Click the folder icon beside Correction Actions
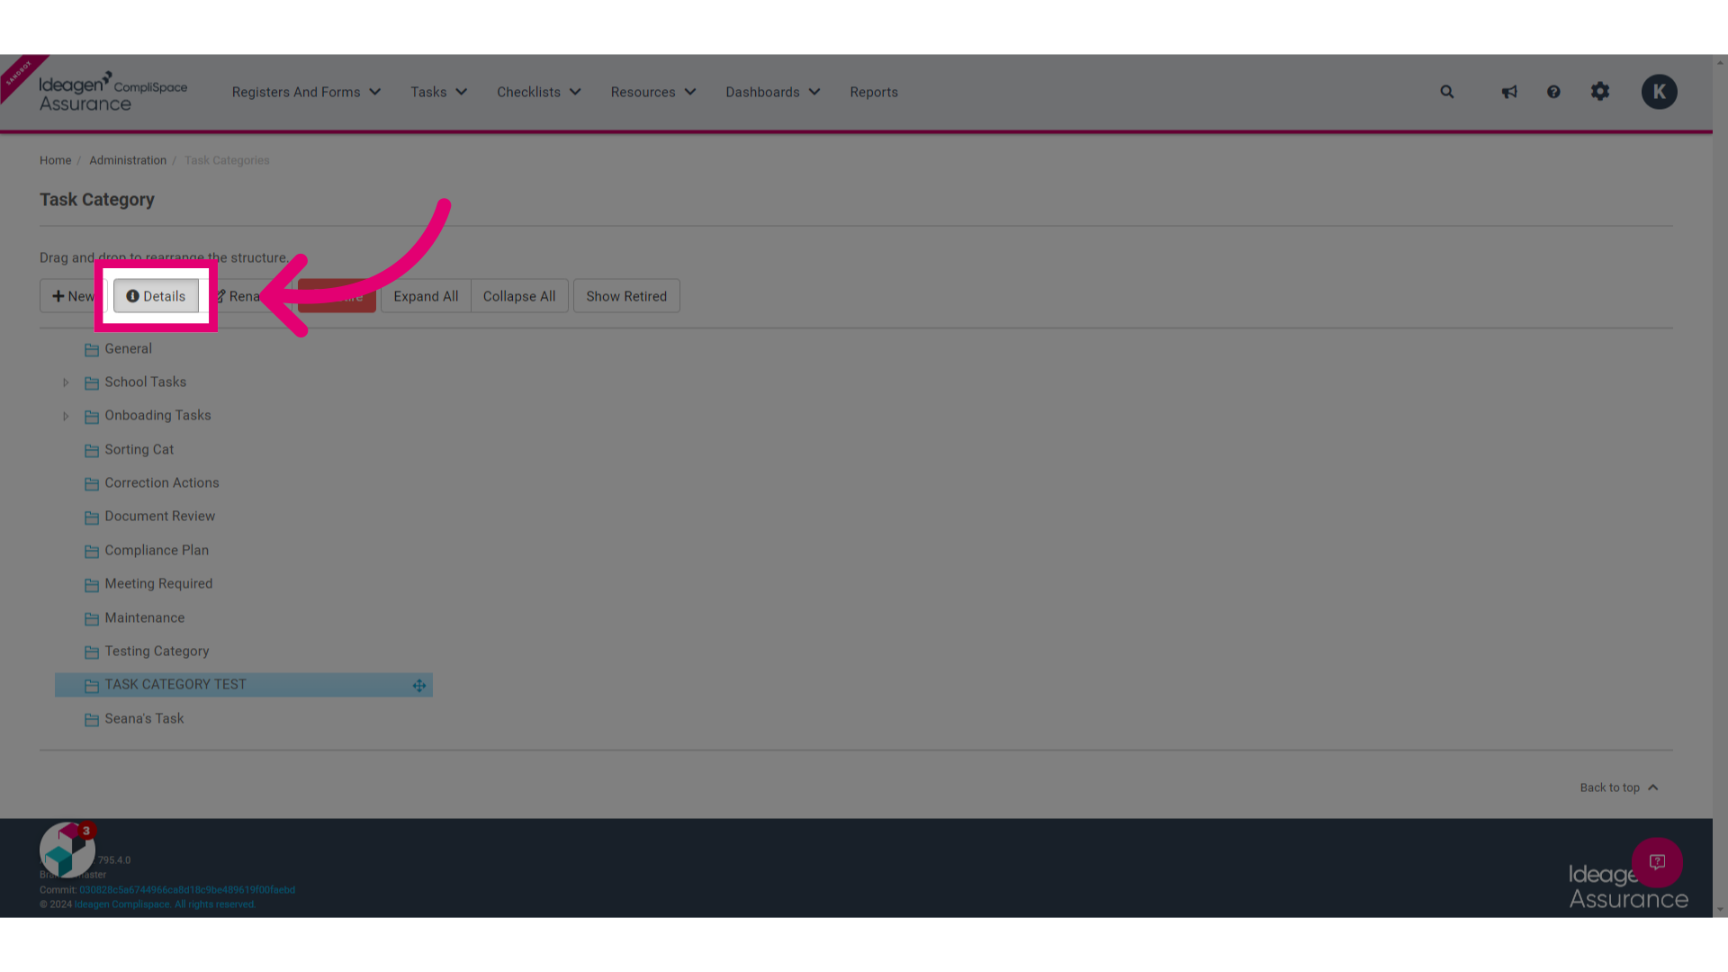 tap(92, 484)
